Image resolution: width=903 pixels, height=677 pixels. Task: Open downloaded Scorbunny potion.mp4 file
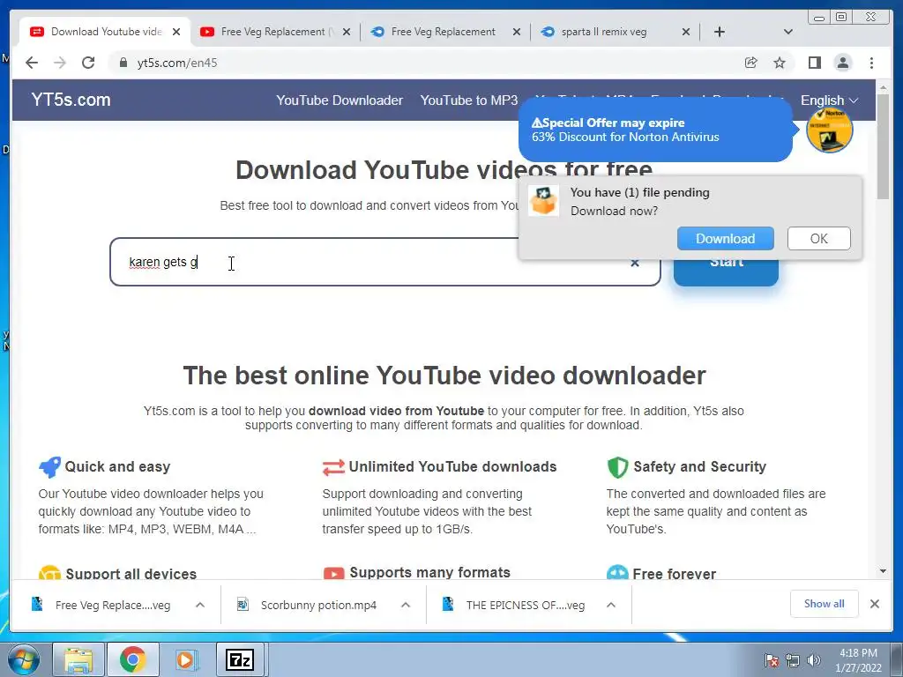coord(308,605)
